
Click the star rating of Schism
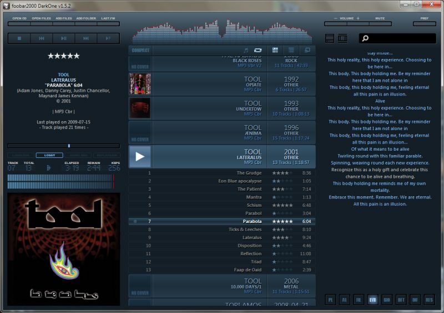tap(282, 205)
